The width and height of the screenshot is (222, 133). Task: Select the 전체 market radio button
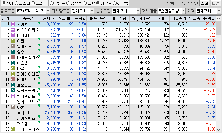pos(4,3)
